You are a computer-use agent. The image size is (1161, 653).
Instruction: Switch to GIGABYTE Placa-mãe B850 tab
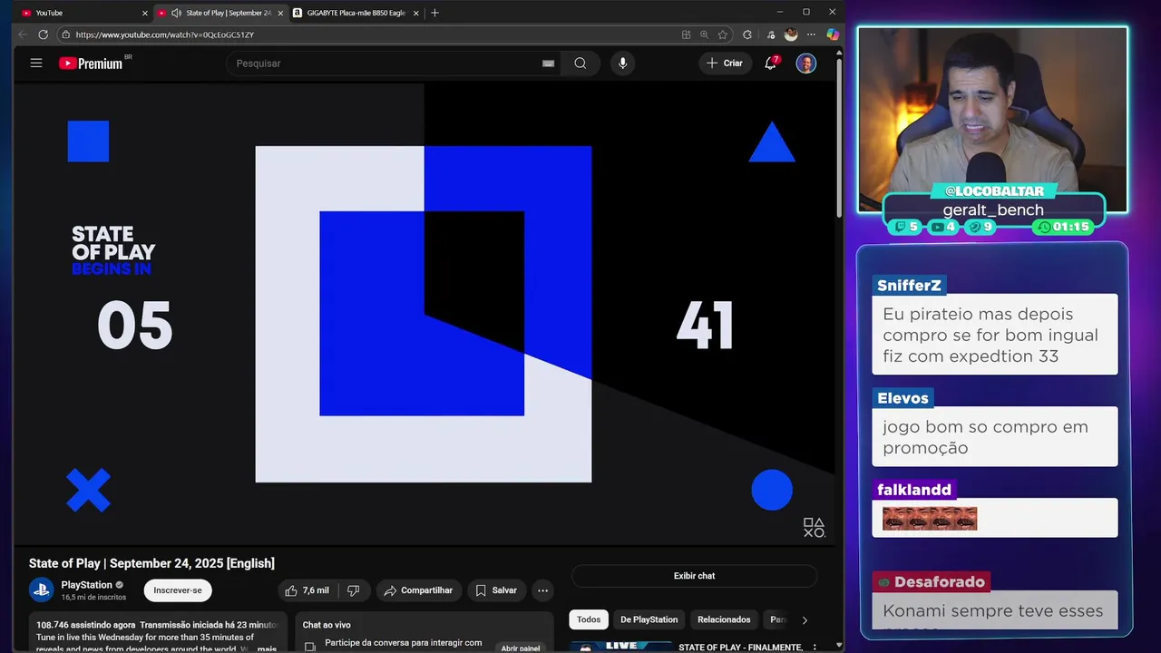coord(356,13)
